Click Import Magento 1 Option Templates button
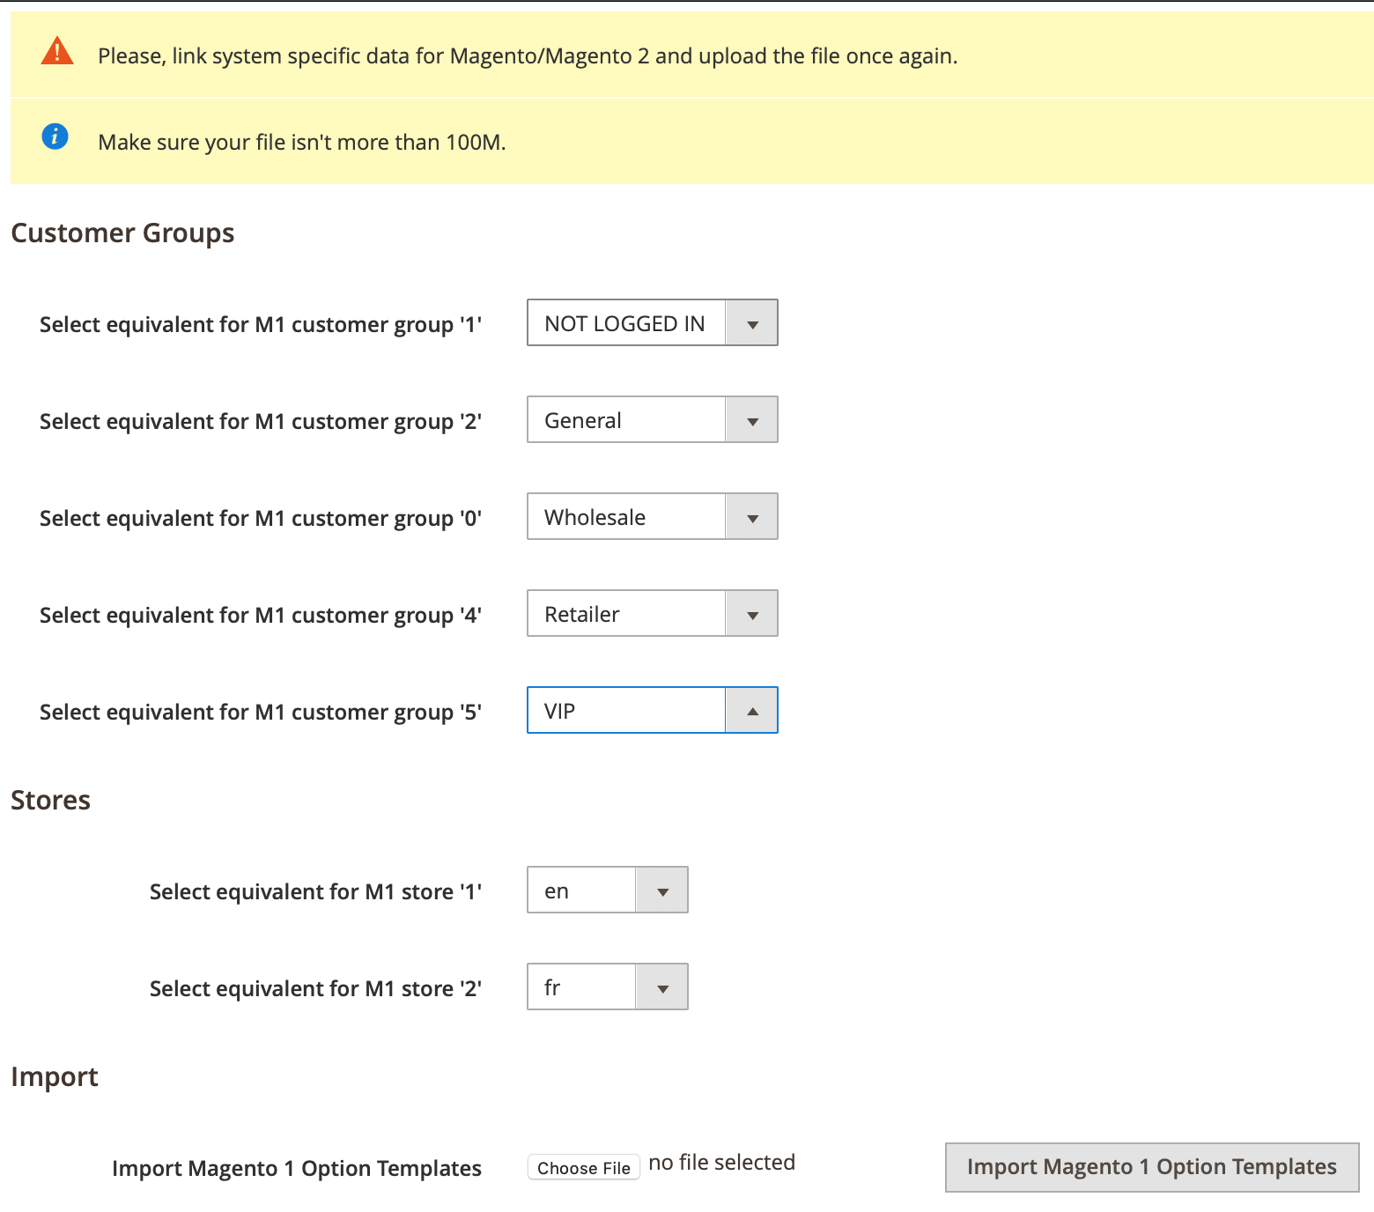 tap(1152, 1167)
